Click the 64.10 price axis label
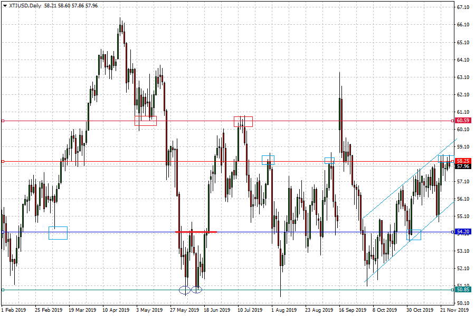The height and width of the screenshot is (316, 475). tap(463, 60)
